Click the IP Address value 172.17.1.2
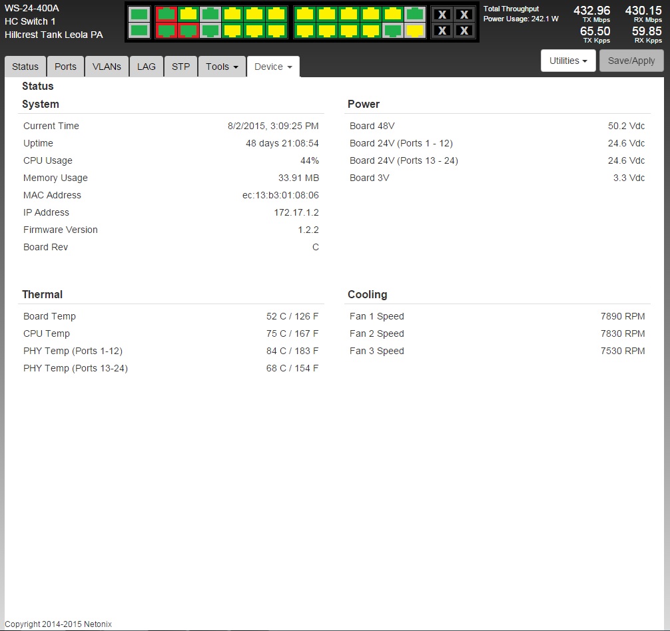 click(x=296, y=212)
